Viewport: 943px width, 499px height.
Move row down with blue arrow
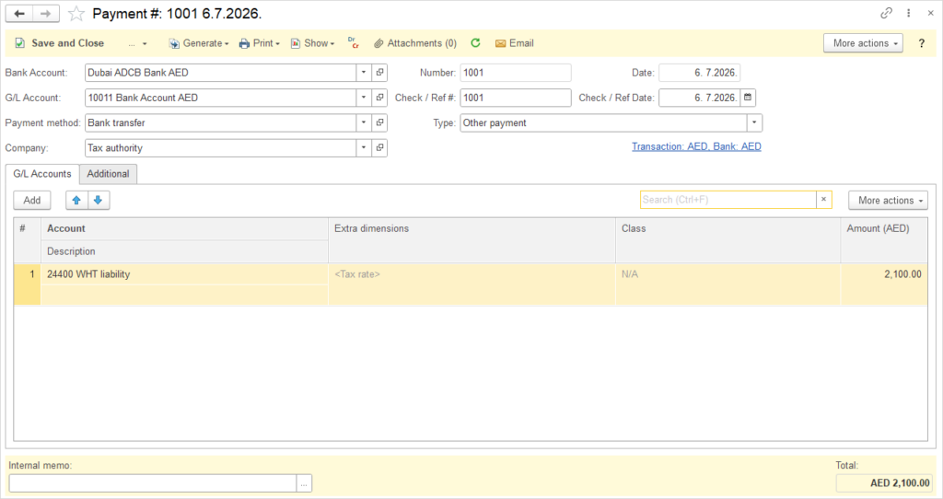pyautogui.click(x=98, y=200)
